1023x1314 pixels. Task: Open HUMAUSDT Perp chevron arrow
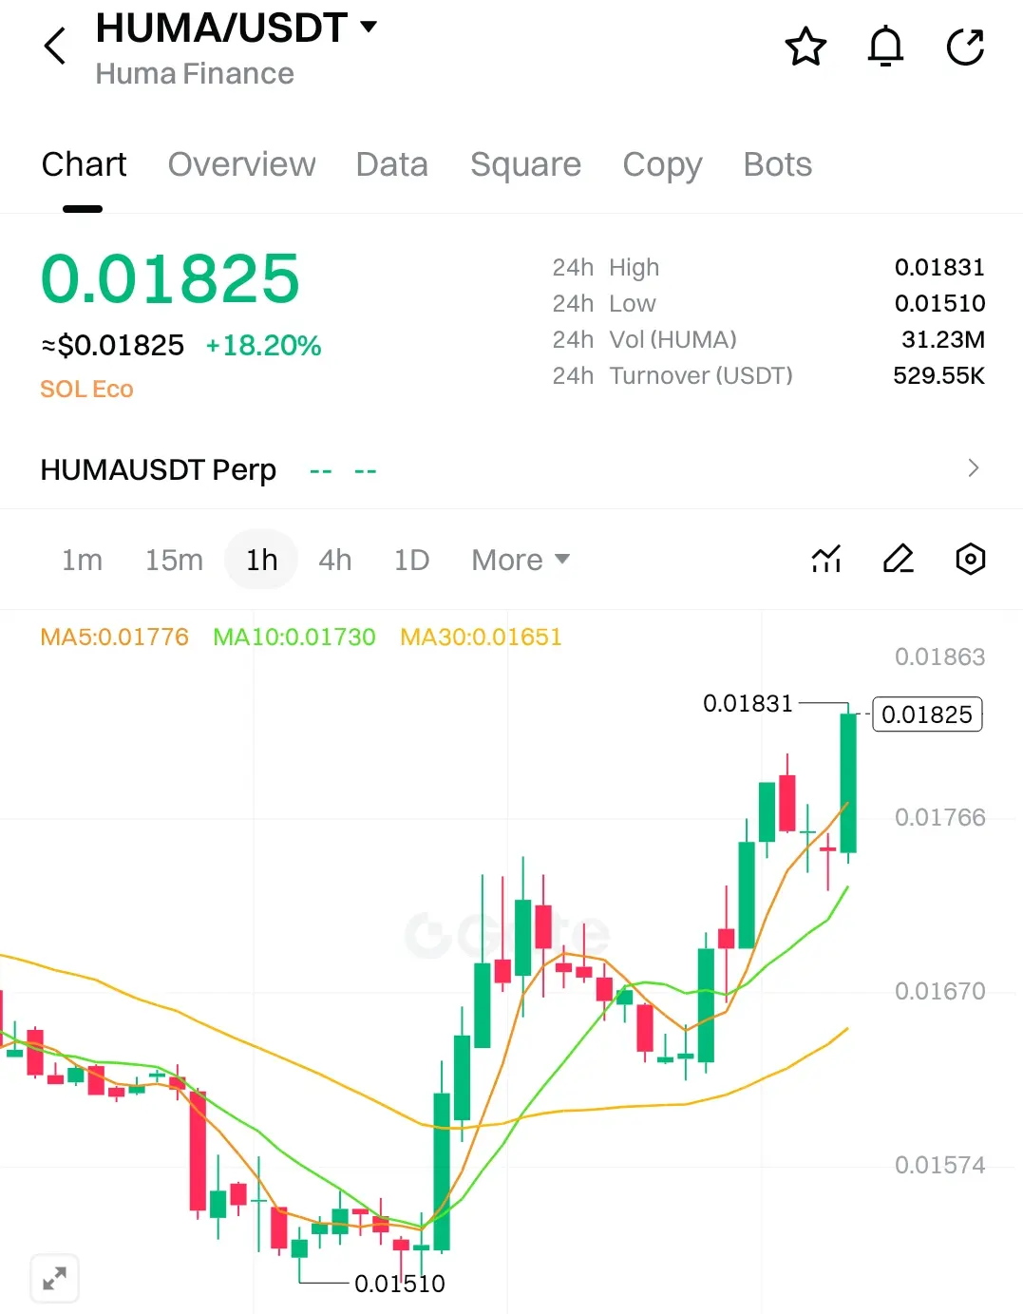tap(973, 467)
